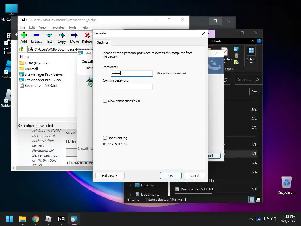Open the help icon in File Explorer ribbon
Screen dimensions: 301x226
point(259,41)
